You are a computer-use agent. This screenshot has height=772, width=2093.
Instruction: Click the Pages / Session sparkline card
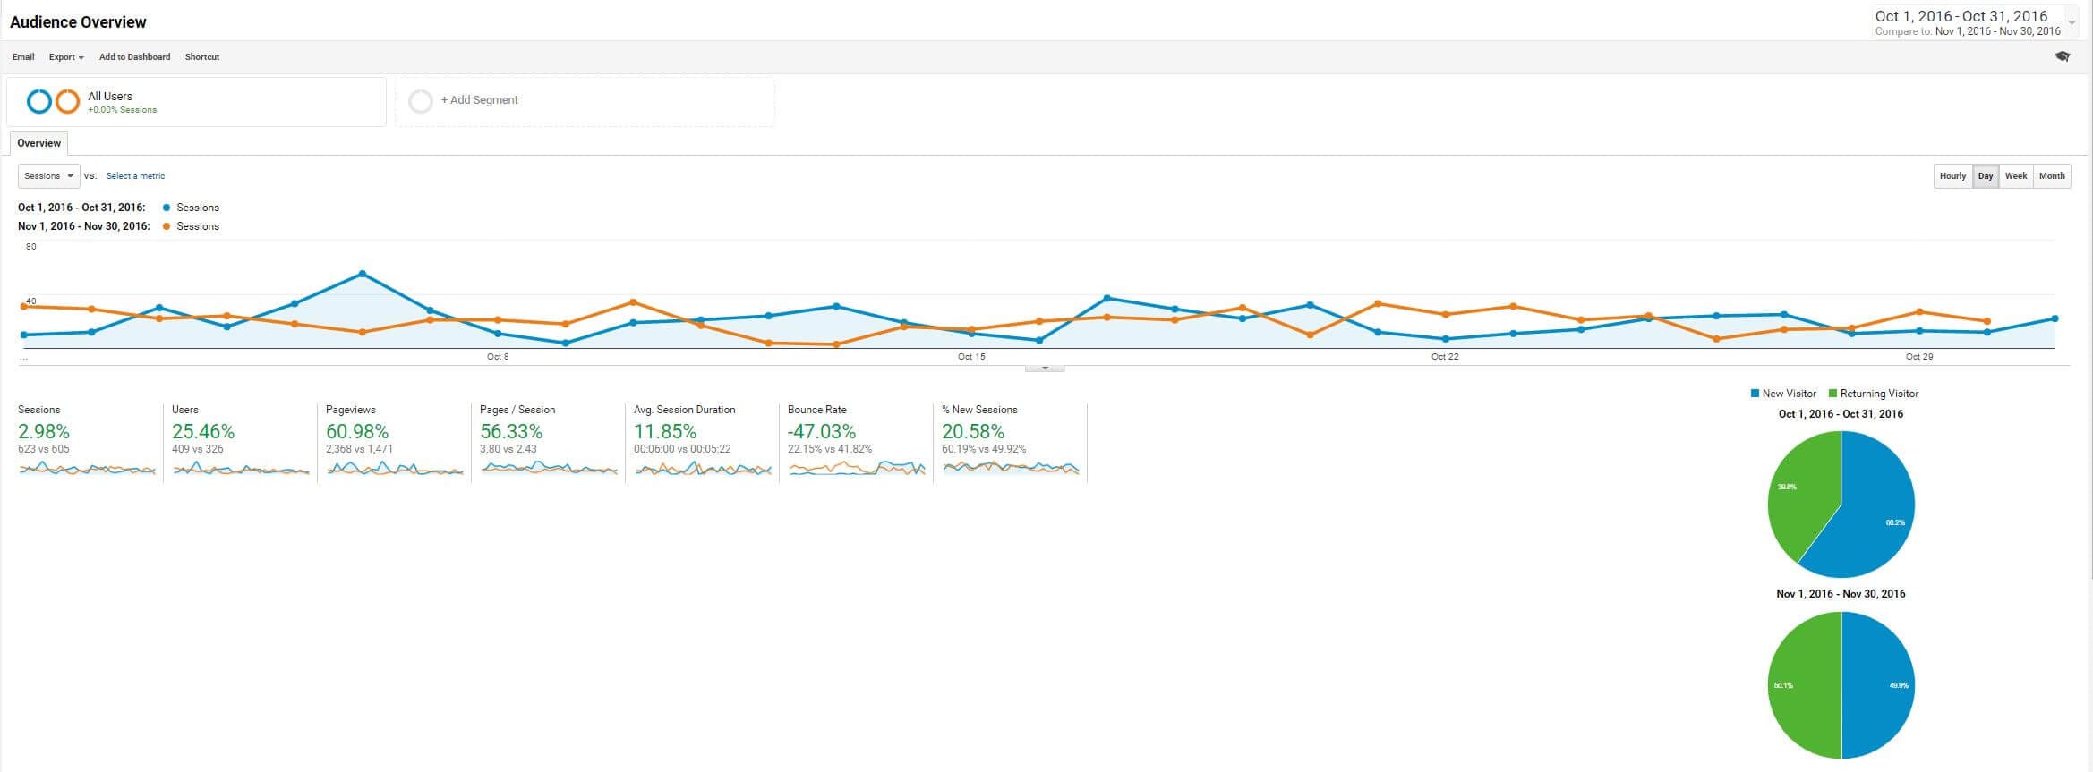[x=549, y=442]
